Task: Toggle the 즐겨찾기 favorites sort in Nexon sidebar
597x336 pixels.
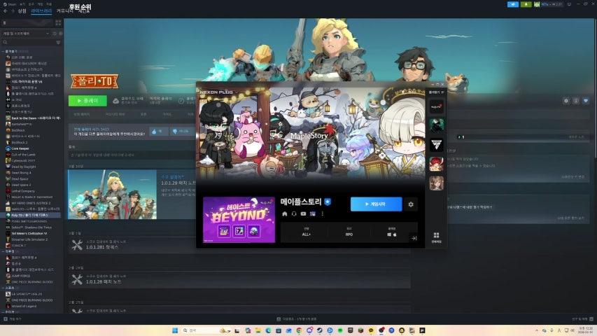Action: click(x=436, y=92)
